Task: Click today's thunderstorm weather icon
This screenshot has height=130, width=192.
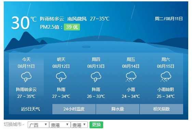Action: point(26,77)
